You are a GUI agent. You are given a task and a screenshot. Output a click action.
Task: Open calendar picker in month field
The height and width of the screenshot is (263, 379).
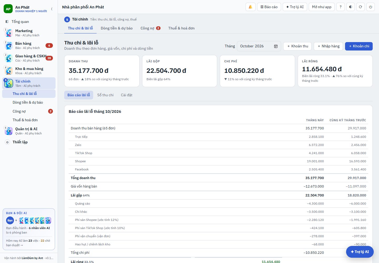tap(276, 46)
